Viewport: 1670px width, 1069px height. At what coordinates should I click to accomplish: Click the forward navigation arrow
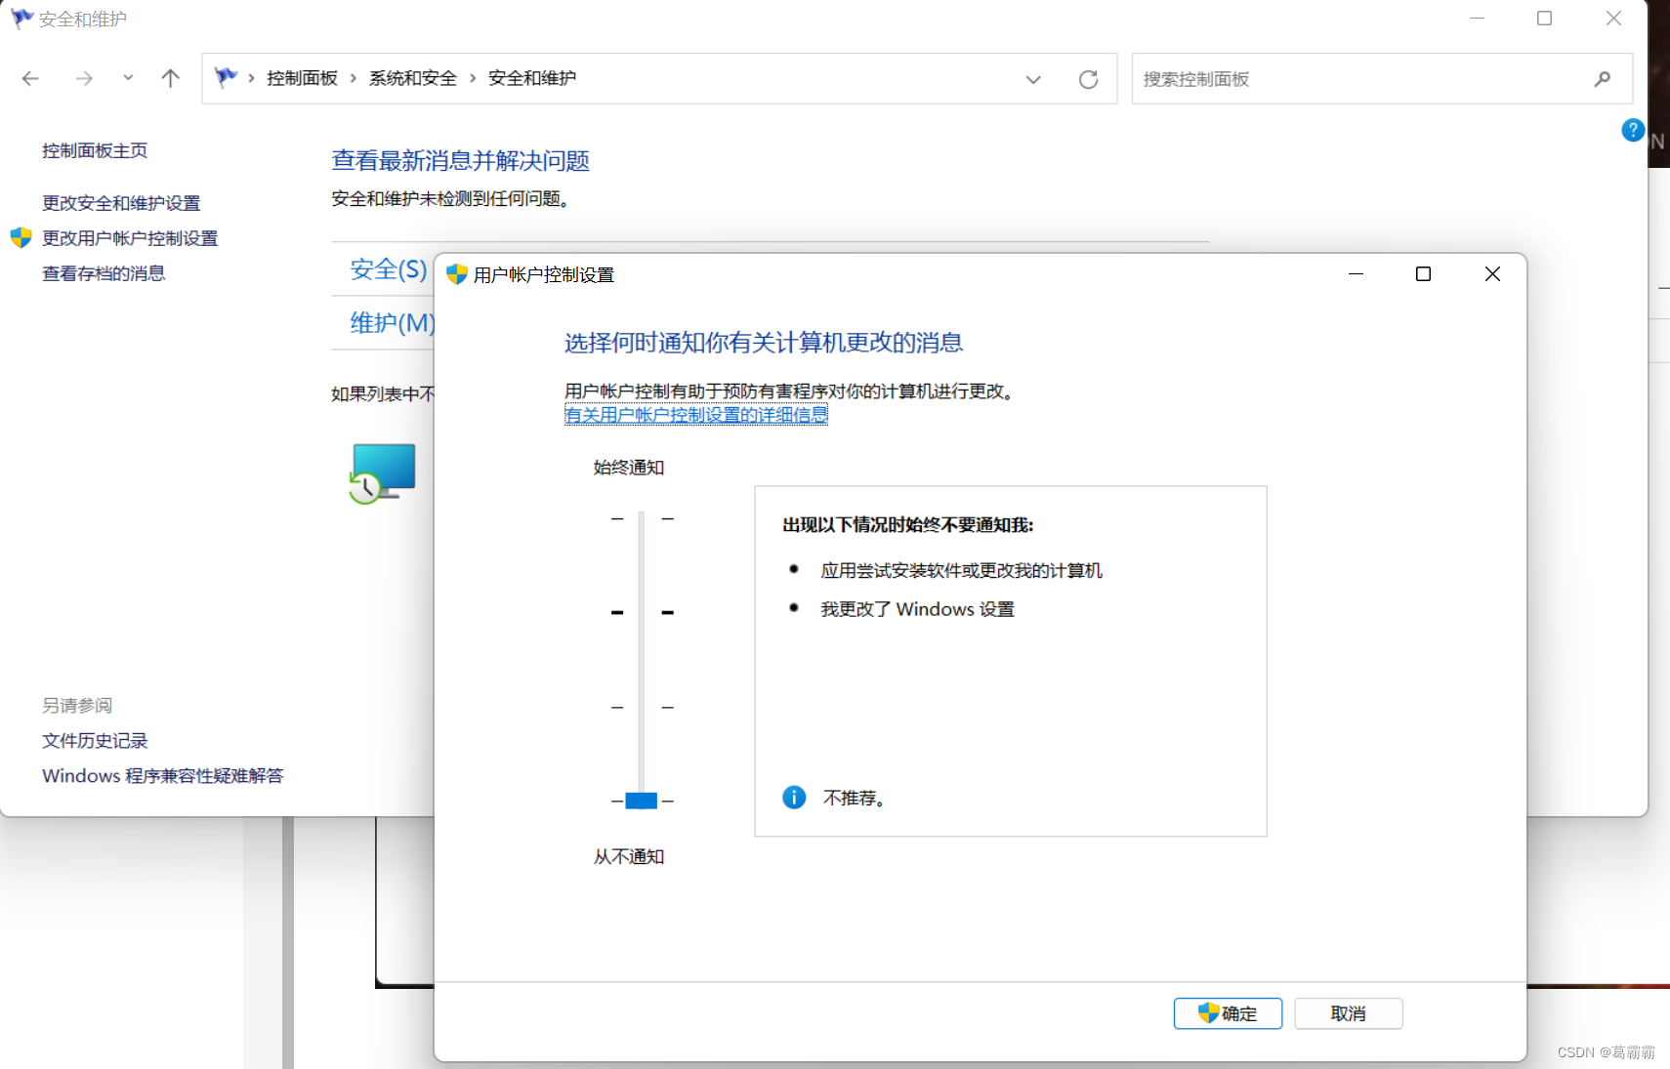[84, 79]
